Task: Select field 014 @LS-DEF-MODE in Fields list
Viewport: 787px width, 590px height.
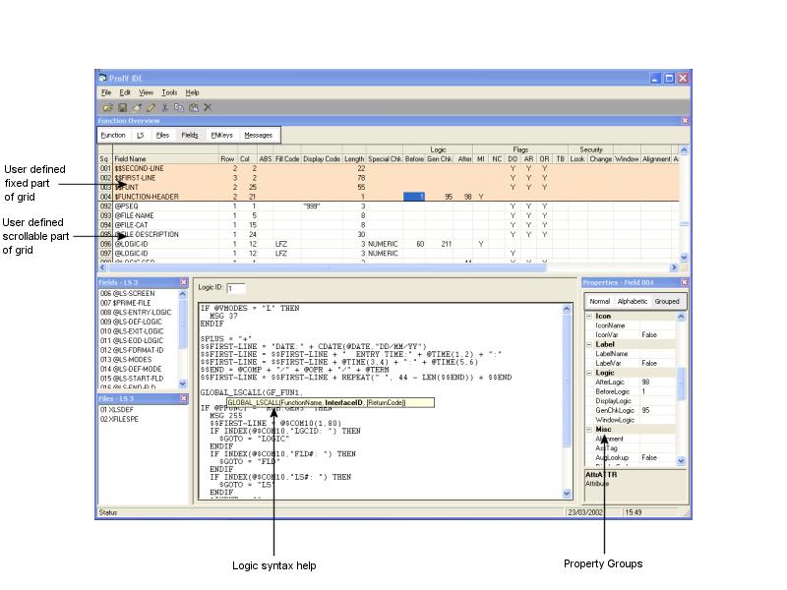Action: (x=138, y=369)
